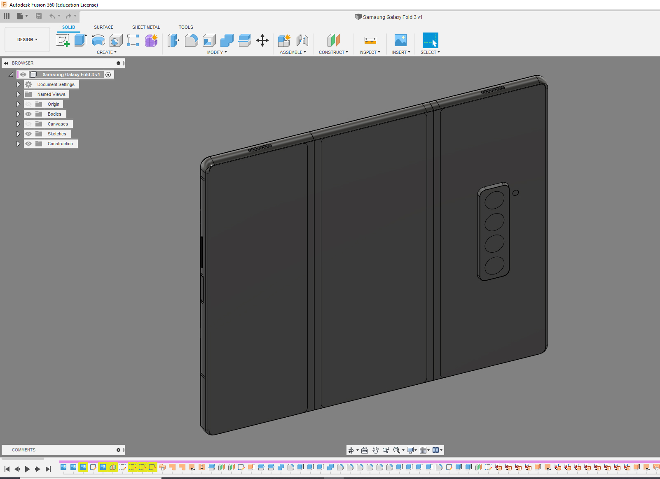Select the Move/Copy cross-arrows tool

(262, 40)
